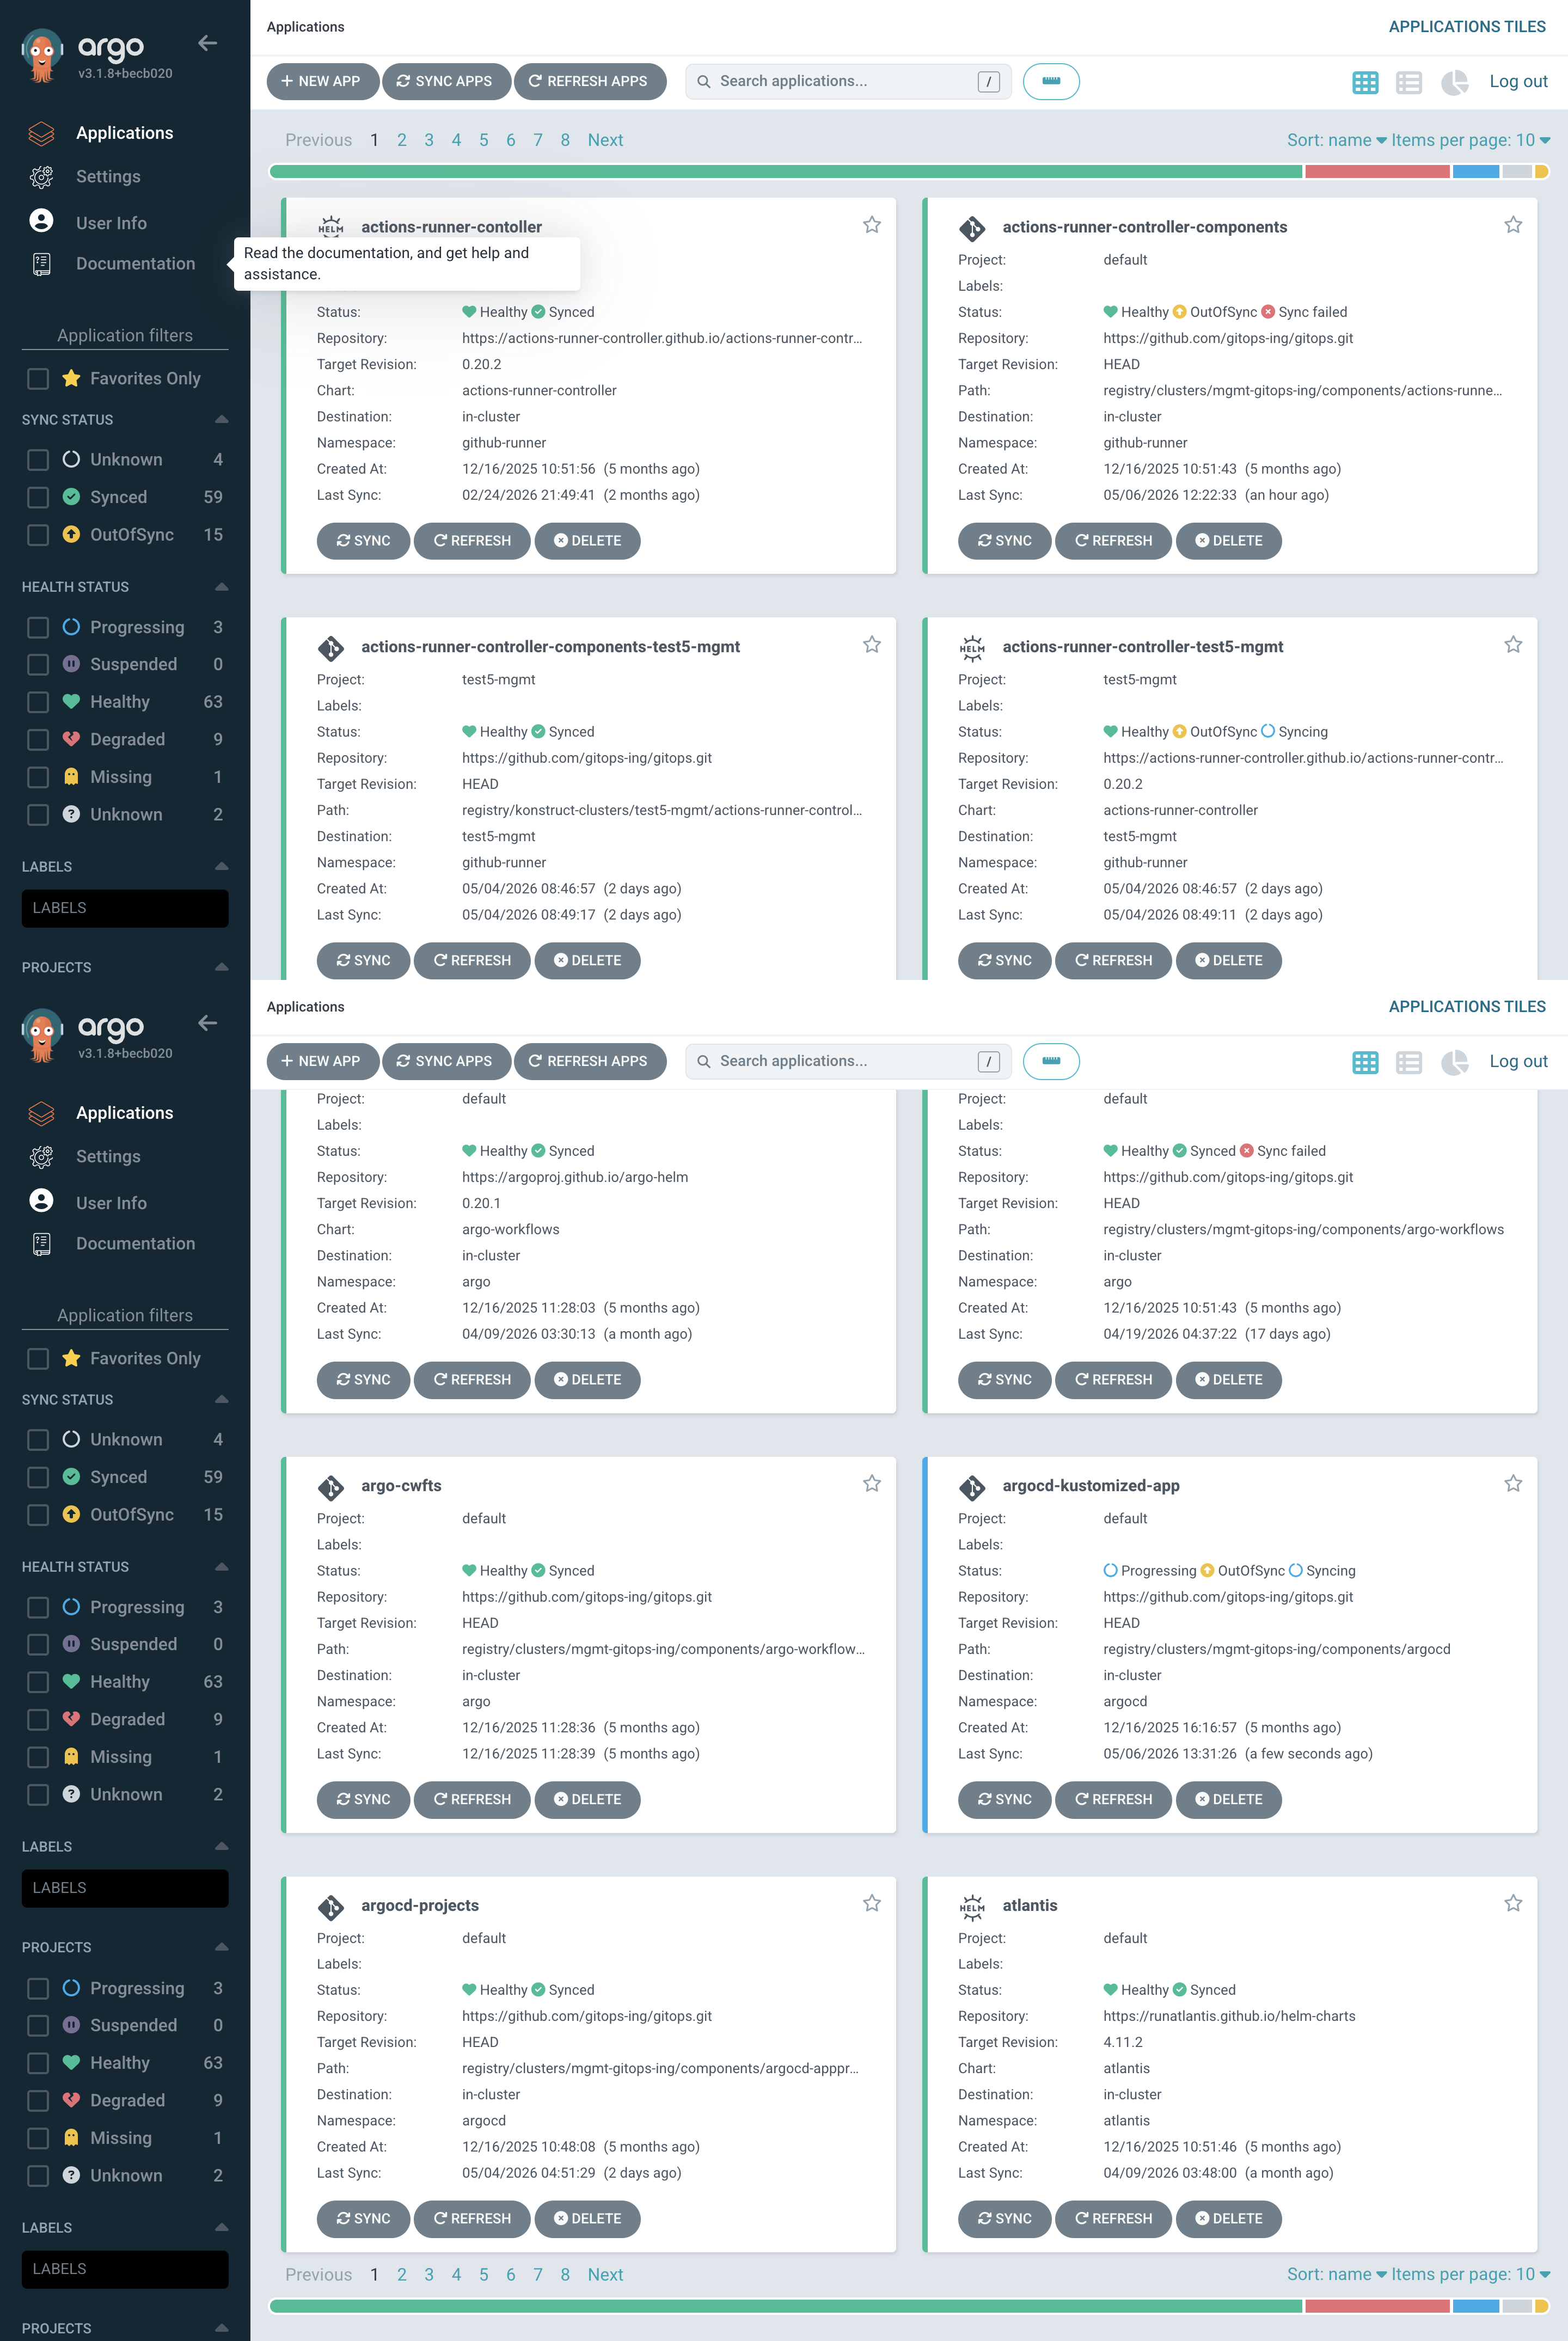Image resolution: width=1568 pixels, height=2341 pixels.
Task: Click blue segment of topmost status bar
Action: click(1475, 172)
